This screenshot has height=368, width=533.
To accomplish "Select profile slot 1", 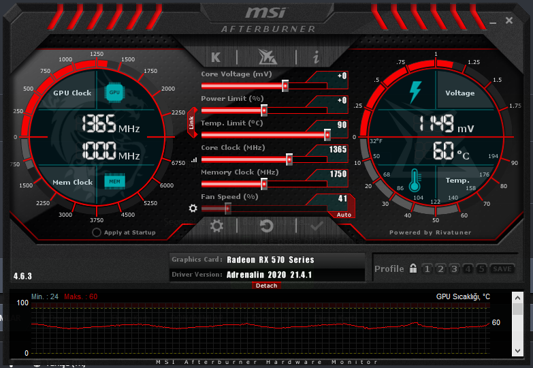I will 427,269.
